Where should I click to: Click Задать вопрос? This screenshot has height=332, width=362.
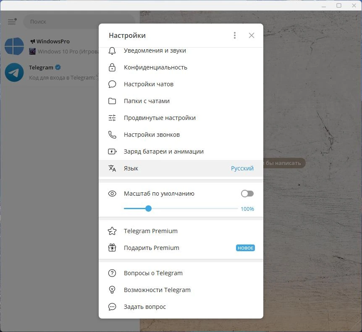coord(181,307)
